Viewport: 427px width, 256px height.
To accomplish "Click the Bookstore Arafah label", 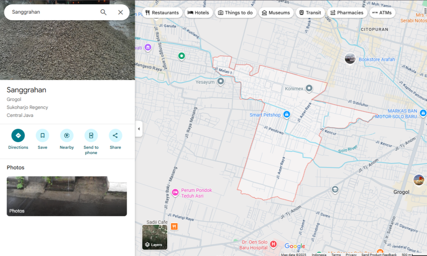I will (x=377, y=60).
